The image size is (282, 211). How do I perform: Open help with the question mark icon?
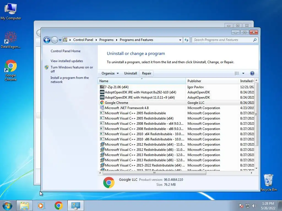252,73
